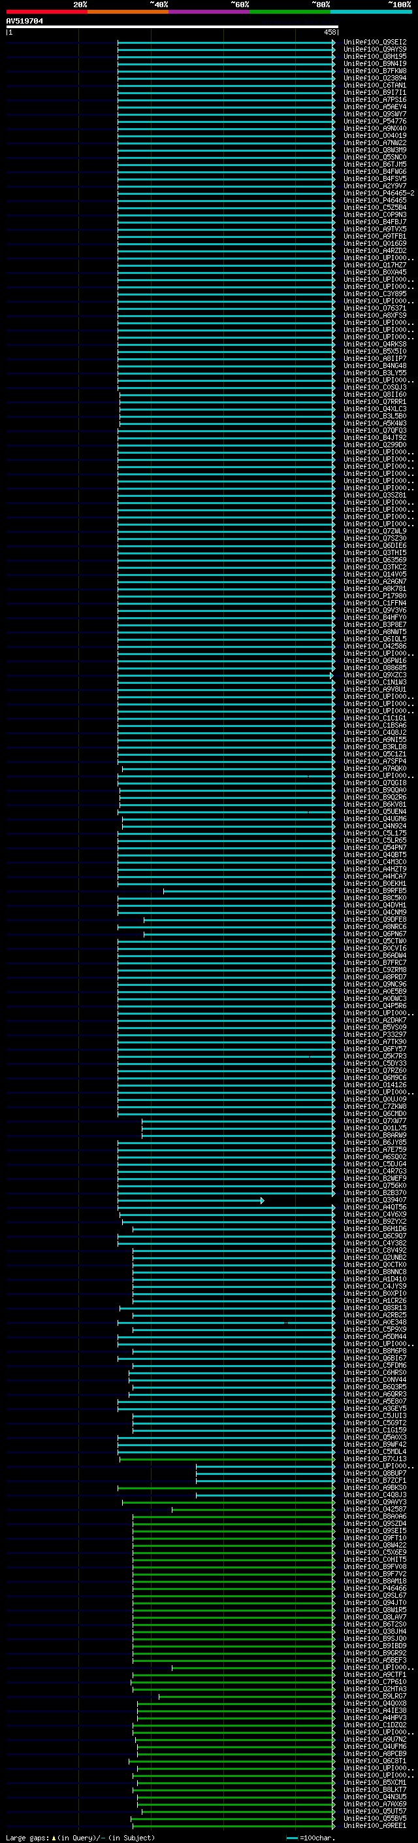Image resolution: width=418 pixels, height=1843 pixels.
Task: Choose hit UniRef100_Q4DVH1
Action: pyautogui.click(x=375, y=905)
